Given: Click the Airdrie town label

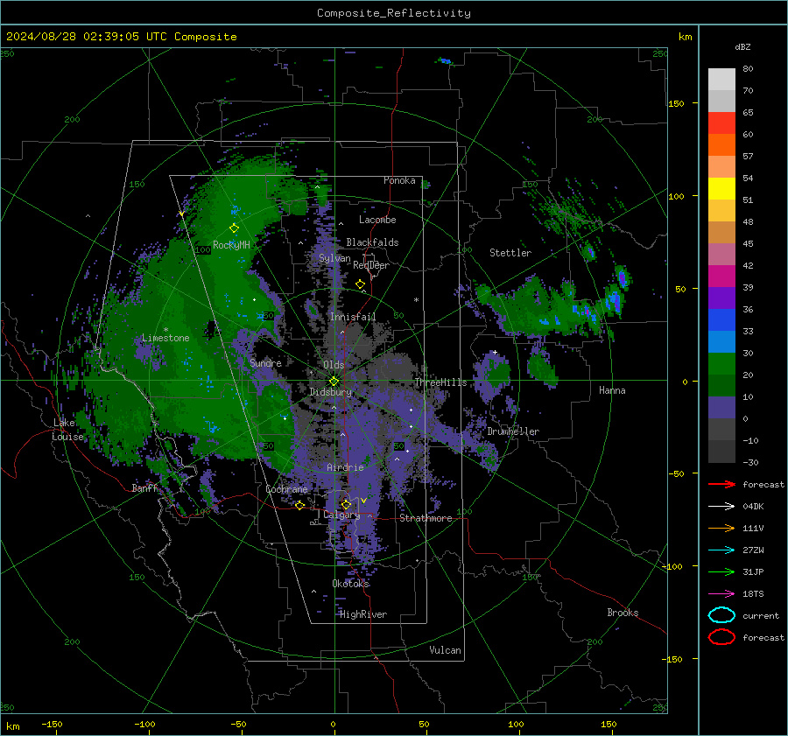Looking at the screenshot, I should tap(345, 467).
